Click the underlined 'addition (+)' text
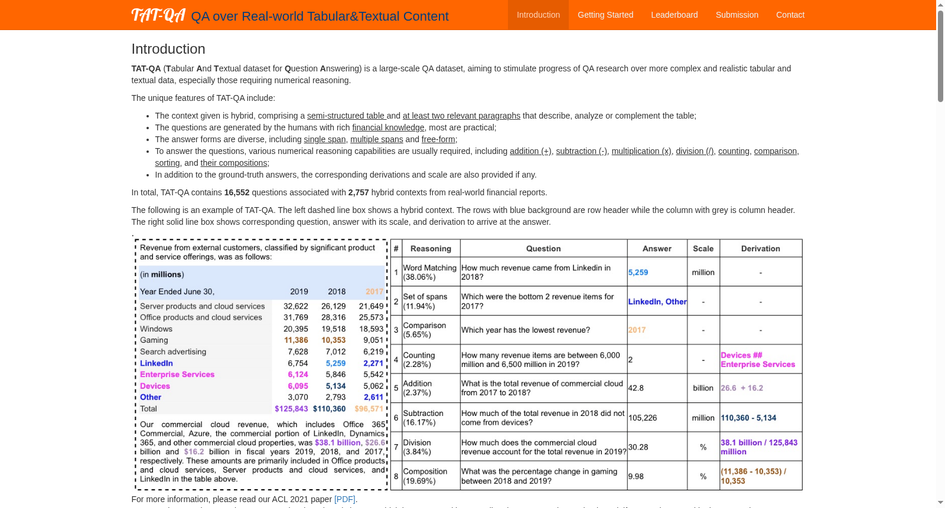This screenshot has width=945, height=508. 530,151
